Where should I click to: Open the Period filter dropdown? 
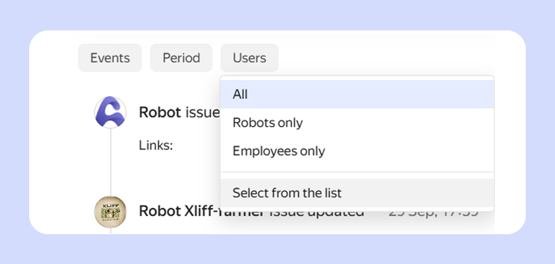181,58
